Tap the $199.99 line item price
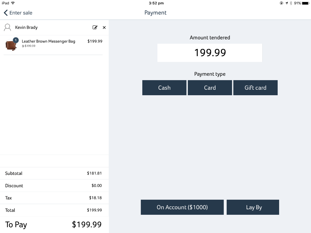Screen dimensions: 311x233 click(x=95, y=41)
